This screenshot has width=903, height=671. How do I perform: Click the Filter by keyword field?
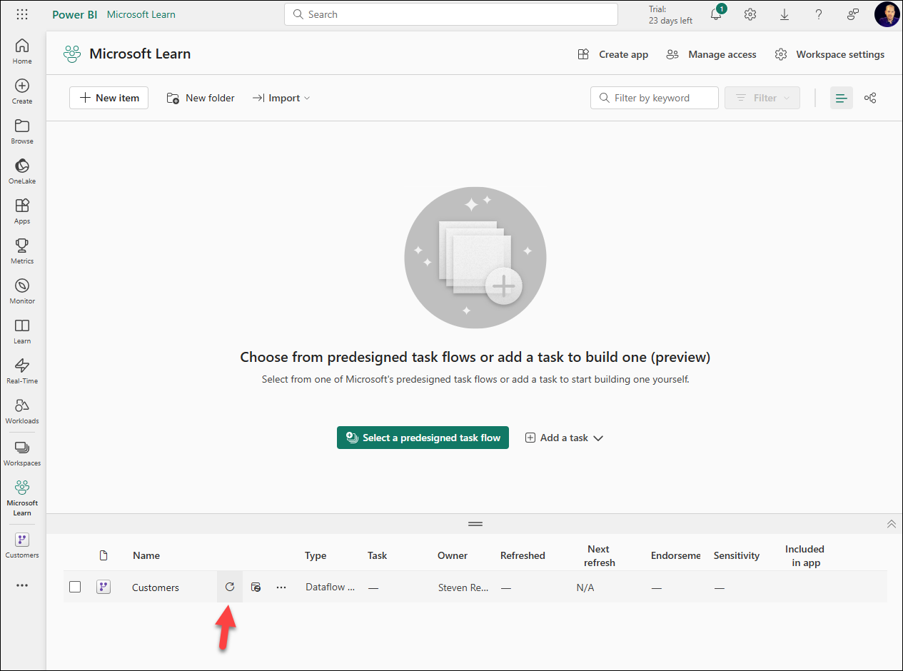coord(655,98)
